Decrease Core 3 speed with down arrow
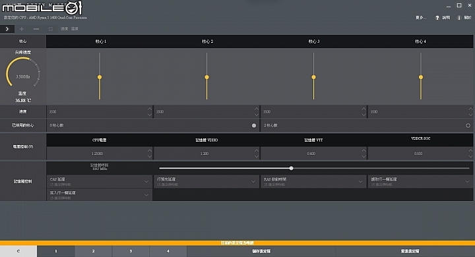The height and width of the screenshot is (257, 475). tap(364, 115)
